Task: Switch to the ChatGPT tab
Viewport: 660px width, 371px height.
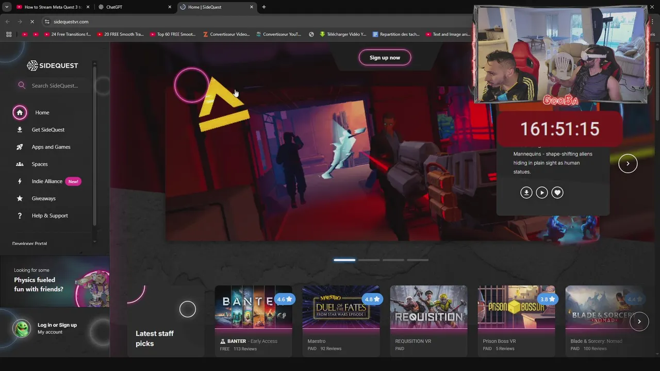Action: pyautogui.click(x=135, y=7)
